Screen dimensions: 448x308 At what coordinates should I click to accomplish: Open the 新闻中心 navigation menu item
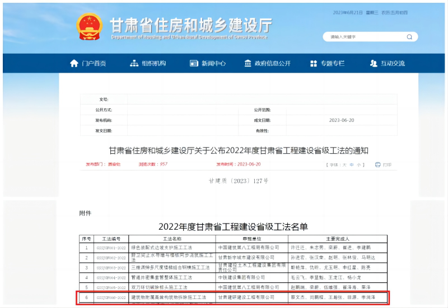pos(213,63)
